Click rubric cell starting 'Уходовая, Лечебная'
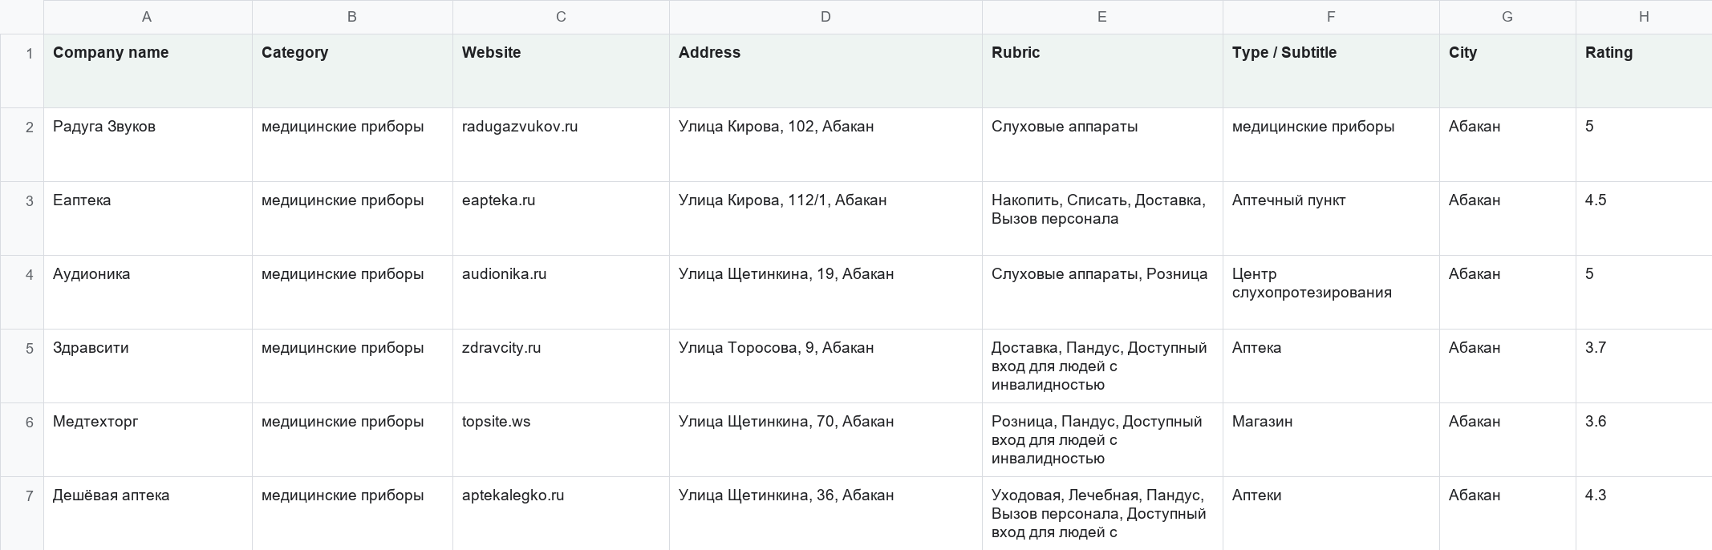 (1102, 513)
